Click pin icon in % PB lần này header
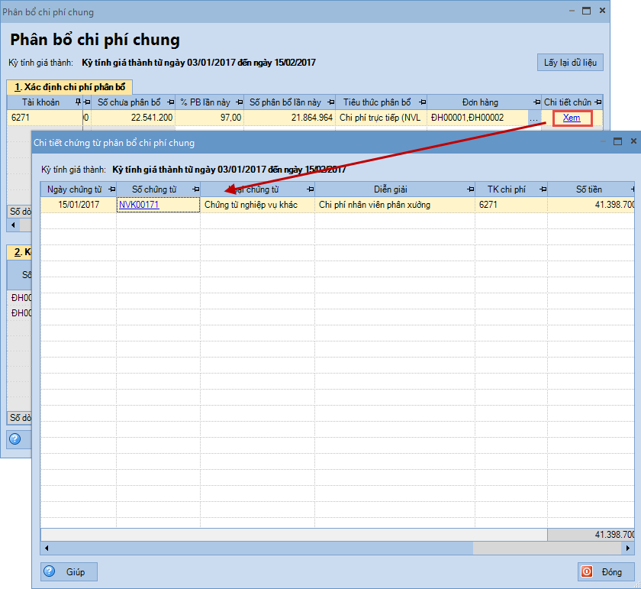Image resolution: width=641 pixels, height=589 pixels. click(240, 102)
